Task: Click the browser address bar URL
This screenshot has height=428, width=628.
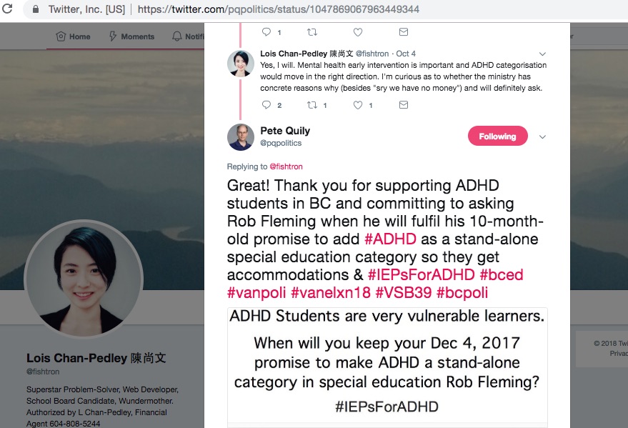Action: 279,10
